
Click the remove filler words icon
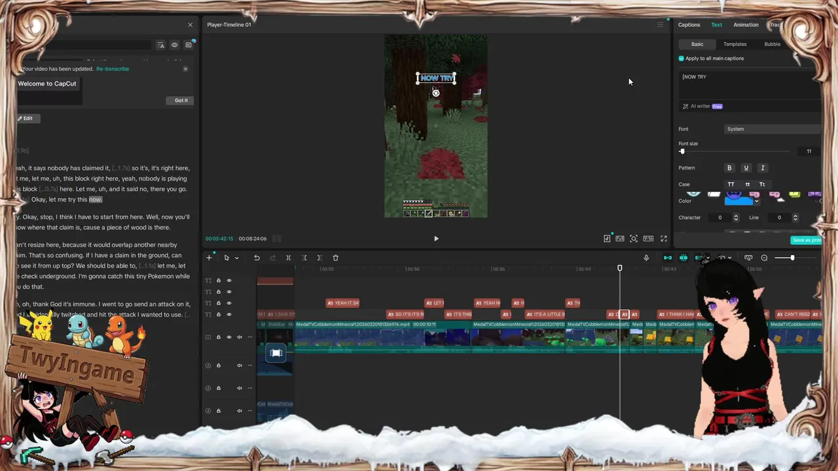coord(160,45)
